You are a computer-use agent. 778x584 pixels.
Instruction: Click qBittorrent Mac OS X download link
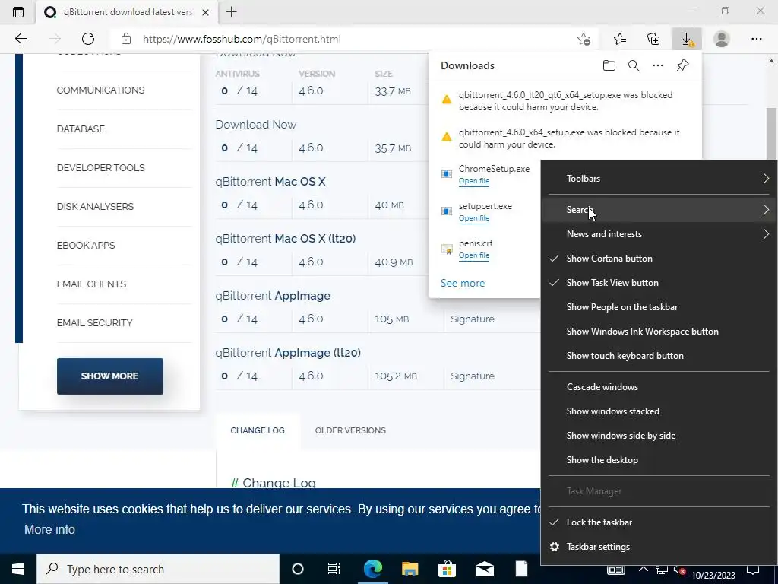[270, 181]
